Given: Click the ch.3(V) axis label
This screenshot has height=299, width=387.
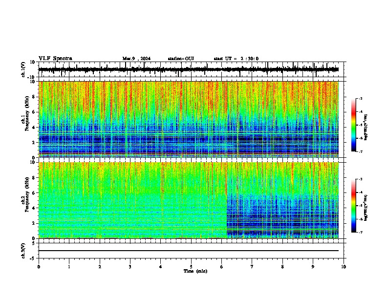Looking at the screenshot, I should 23,251.
